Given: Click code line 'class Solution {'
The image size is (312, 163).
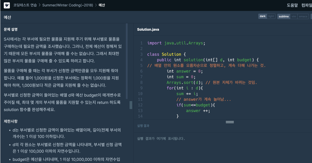Looking at the screenshot, I should [166, 54].
